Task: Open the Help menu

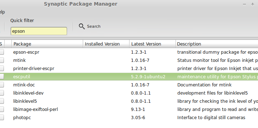Action: click(2, 12)
